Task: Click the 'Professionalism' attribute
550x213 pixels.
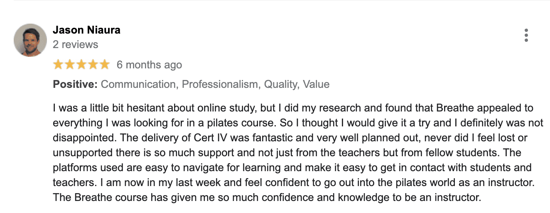Action: pos(220,85)
